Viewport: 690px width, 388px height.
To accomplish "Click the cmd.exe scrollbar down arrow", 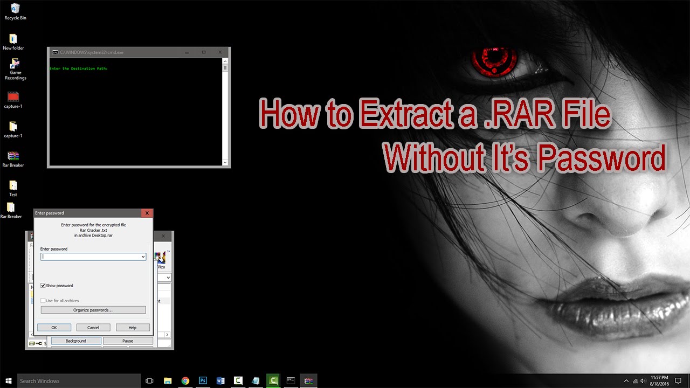I will pyautogui.click(x=225, y=162).
